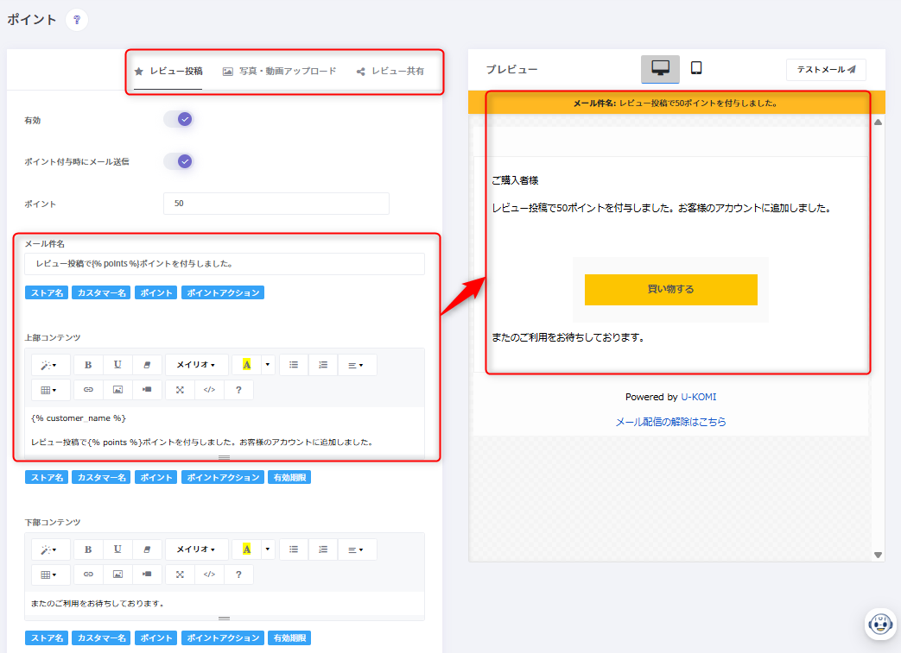Viewport: 901px width, 653px height.
Task: Click the メール配信の解除はこちら link
Action: 670,422
